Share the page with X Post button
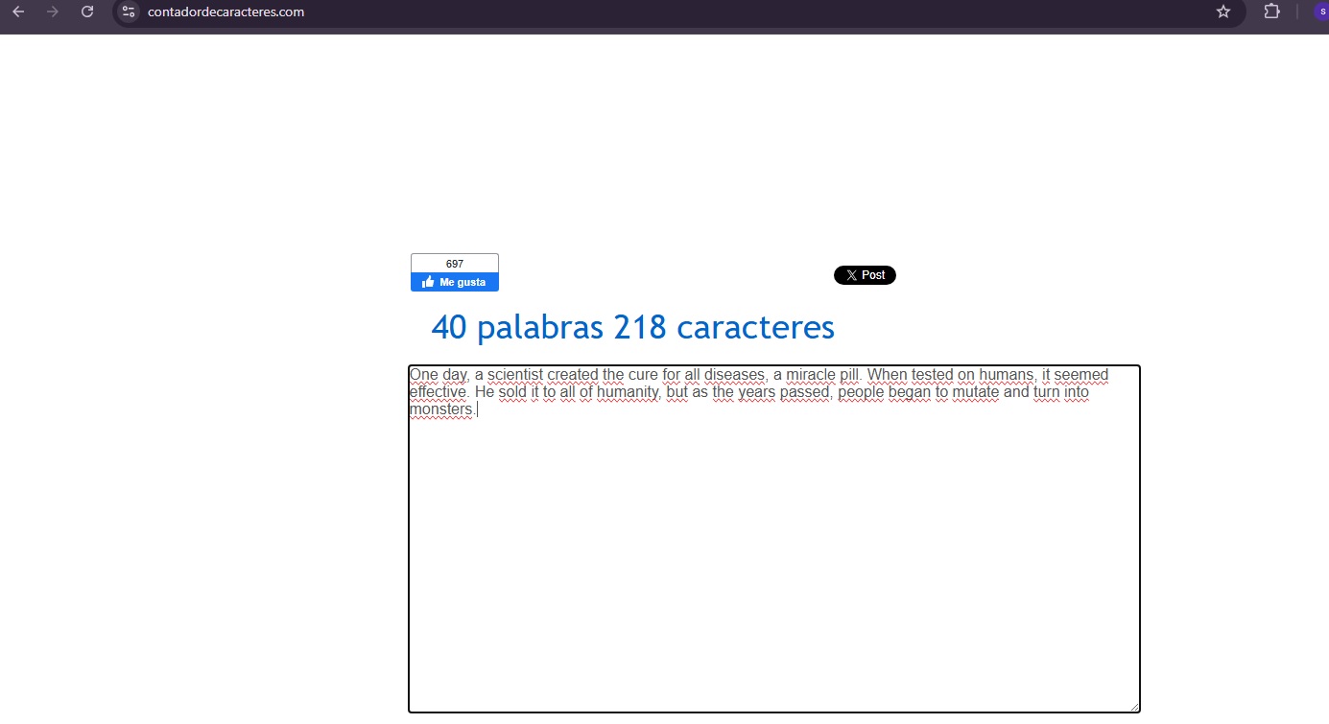Screen dimensions: 1329x724 (x=865, y=275)
